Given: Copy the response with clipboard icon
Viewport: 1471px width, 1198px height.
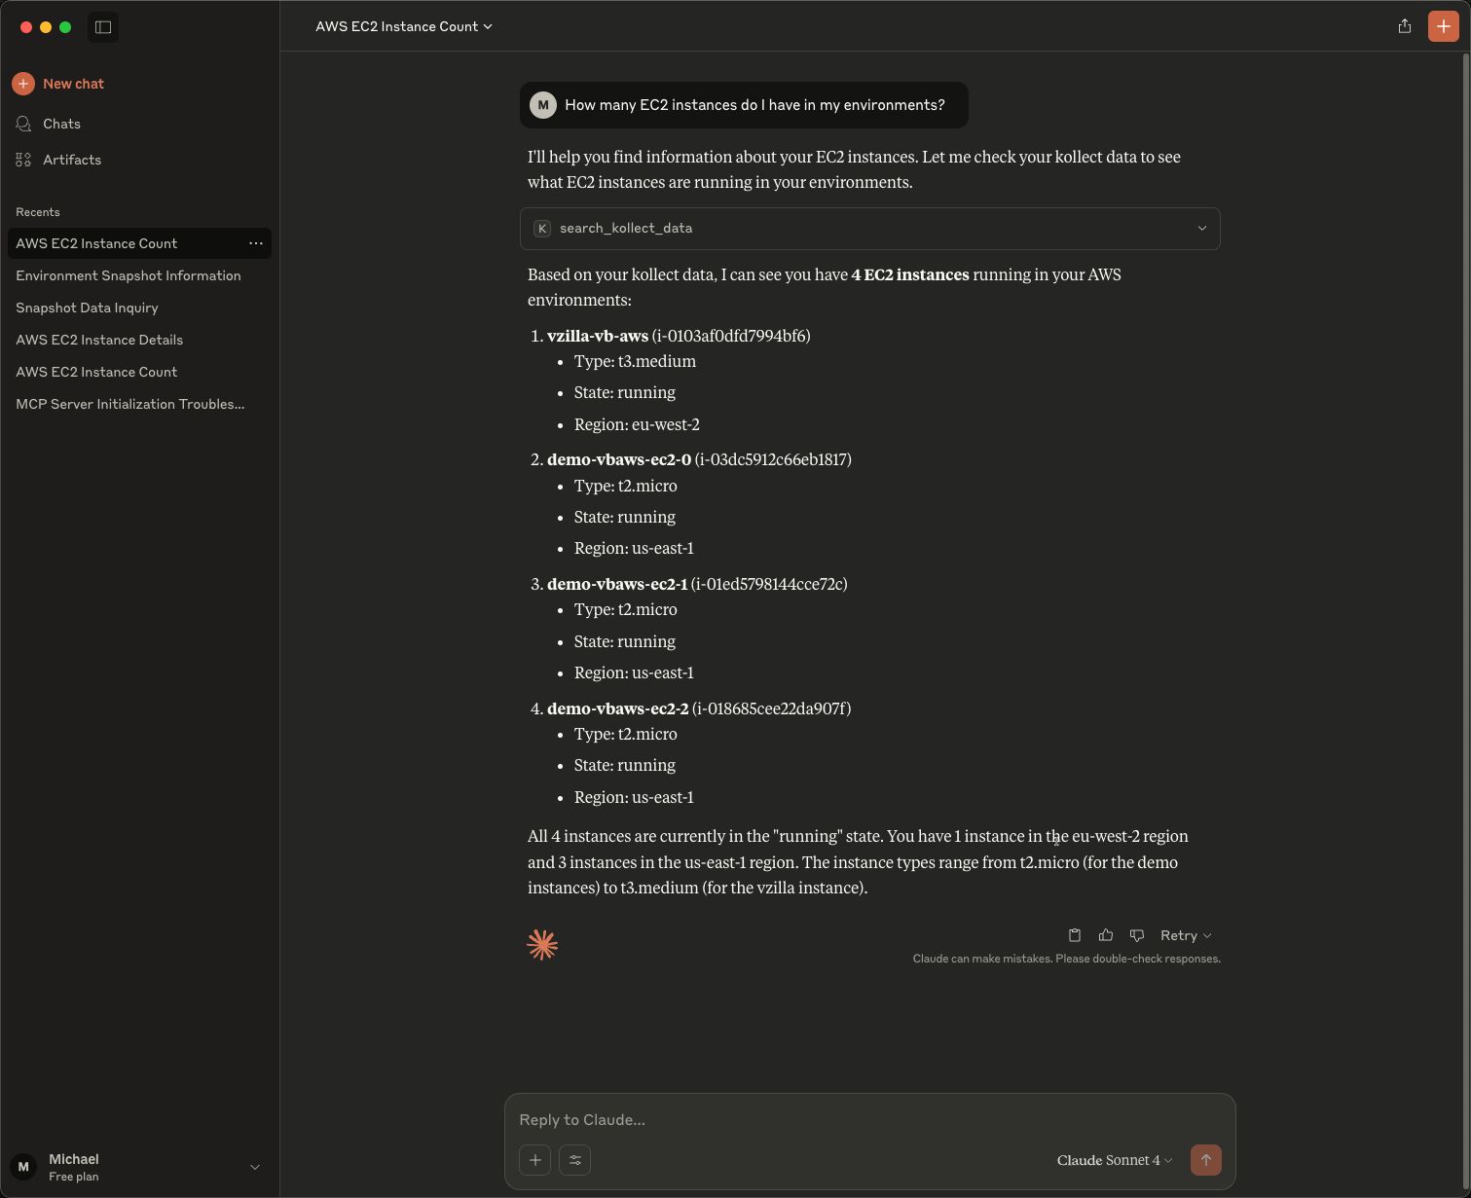Looking at the screenshot, I should [x=1075, y=935].
